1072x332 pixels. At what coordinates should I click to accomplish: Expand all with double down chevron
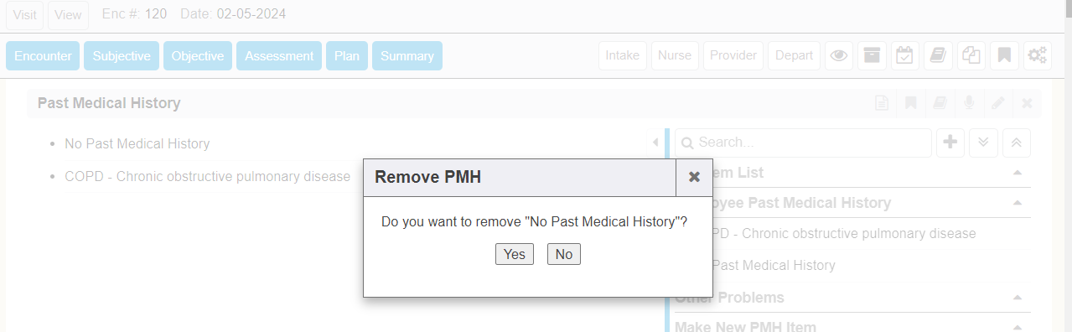983,143
